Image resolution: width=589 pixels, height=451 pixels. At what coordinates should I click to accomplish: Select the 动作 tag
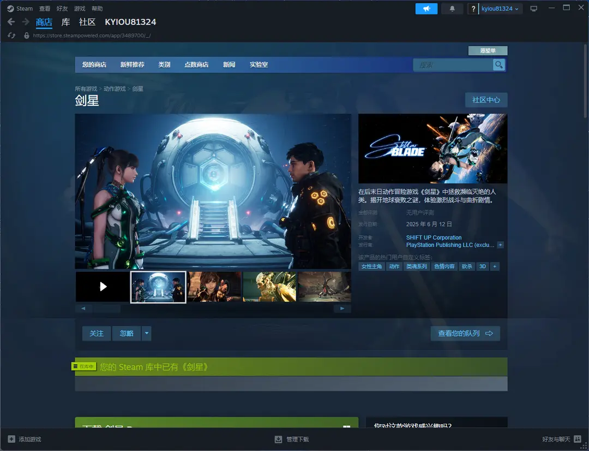(394, 266)
